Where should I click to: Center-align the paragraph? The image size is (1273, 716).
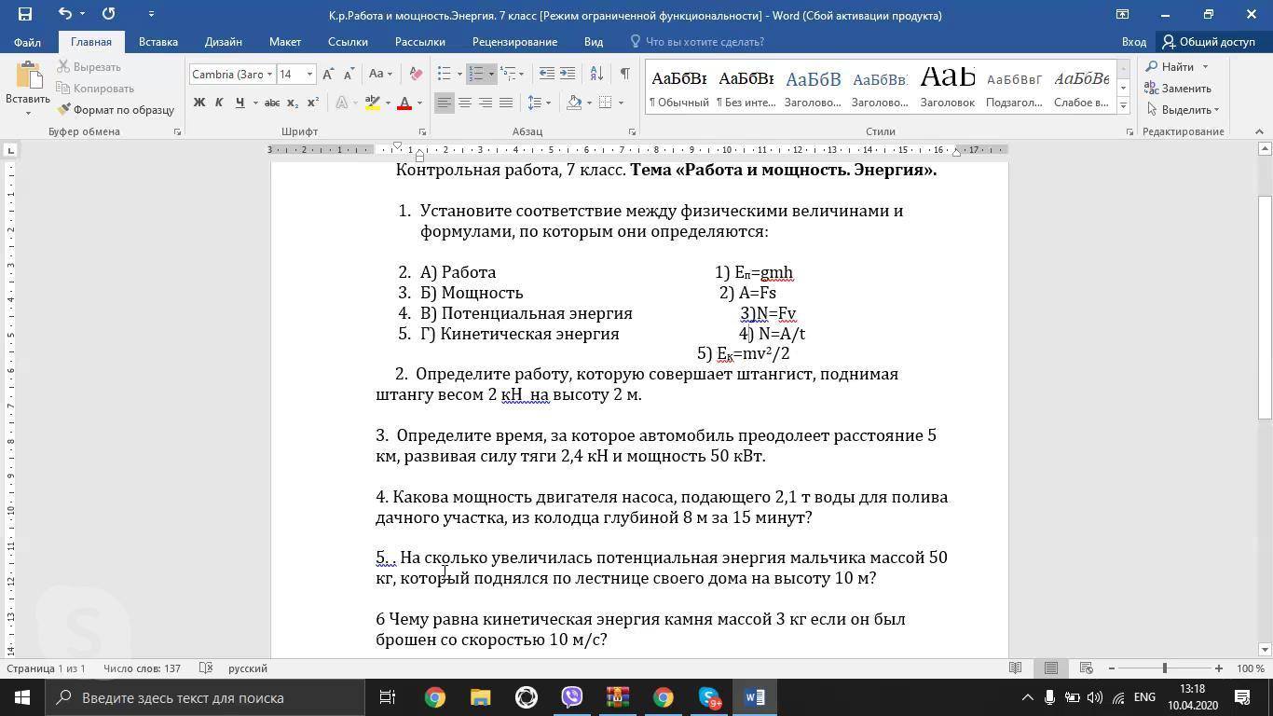point(465,103)
